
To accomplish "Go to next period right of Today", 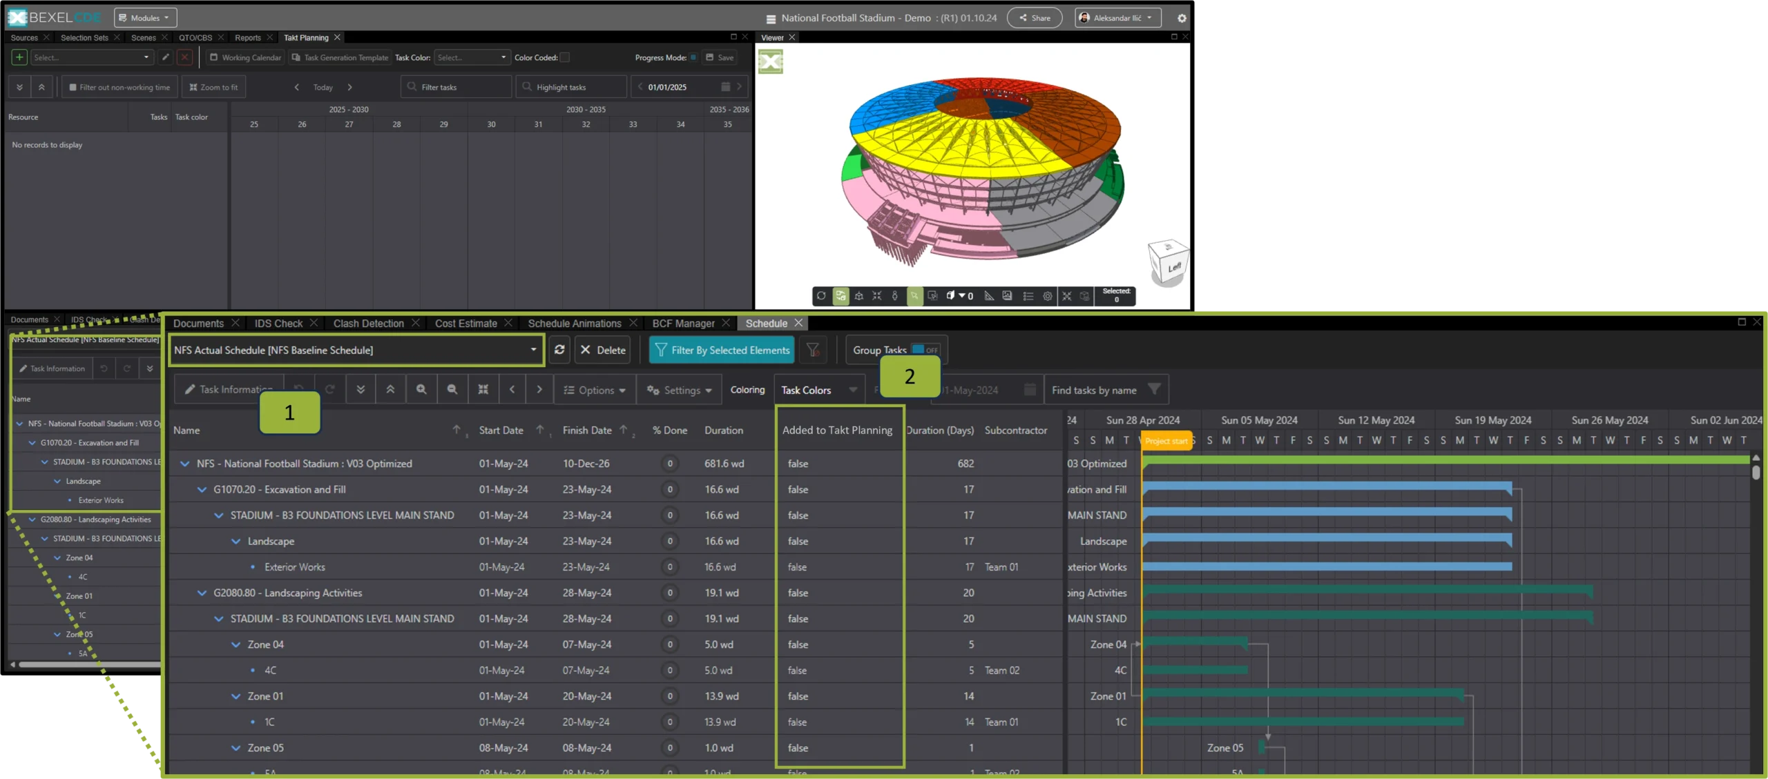I will pos(349,87).
